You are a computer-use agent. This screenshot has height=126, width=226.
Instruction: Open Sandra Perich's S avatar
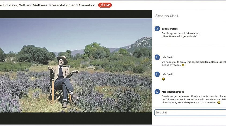(x=157, y=29)
